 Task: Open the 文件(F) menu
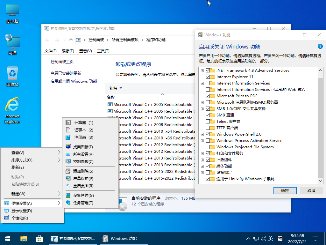(51, 51)
